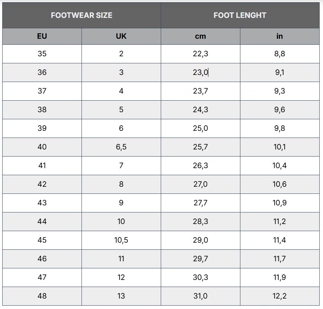Click the FOOTWEAR SIZE header cell
Viewport: 323px width, 309px height.
[81, 15]
